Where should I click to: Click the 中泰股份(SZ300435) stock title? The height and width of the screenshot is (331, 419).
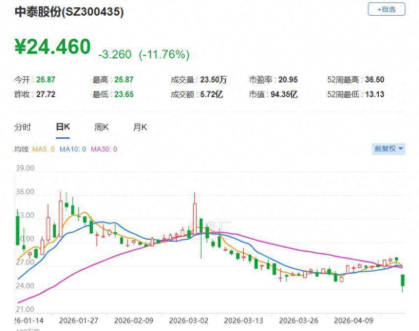pyautogui.click(x=69, y=12)
